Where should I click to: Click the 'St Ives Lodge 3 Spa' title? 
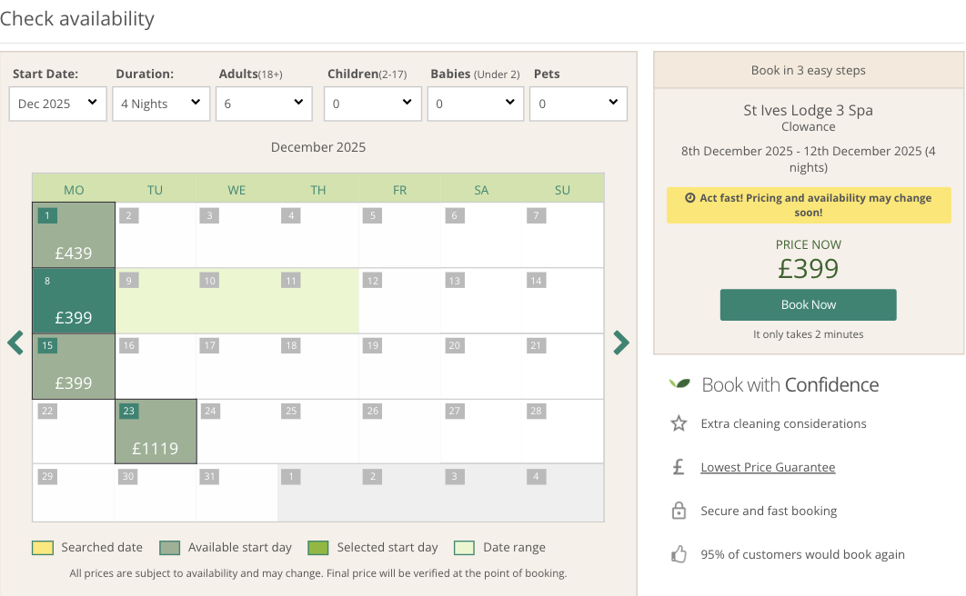click(x=808, y=110)
